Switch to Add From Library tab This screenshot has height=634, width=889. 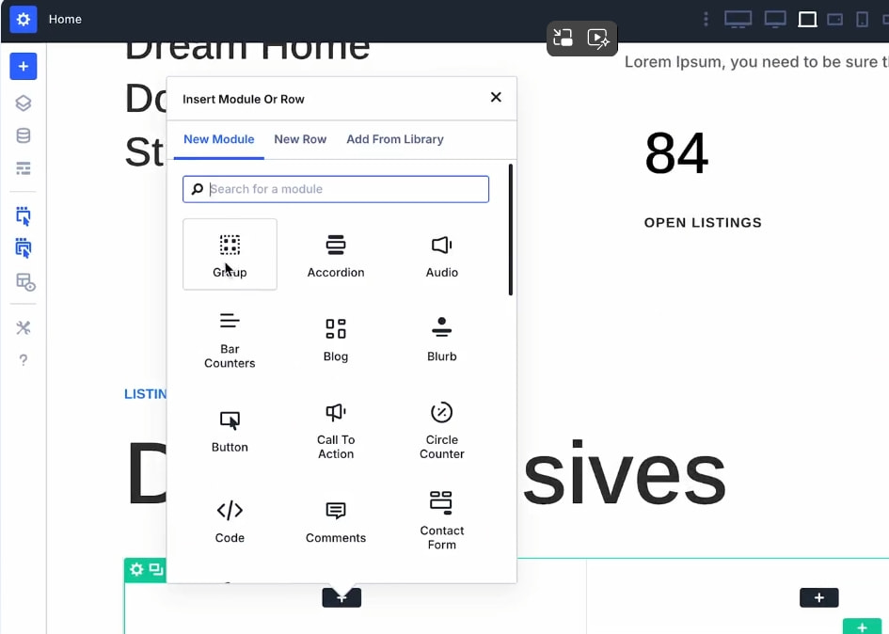click(x=394, y=139)
